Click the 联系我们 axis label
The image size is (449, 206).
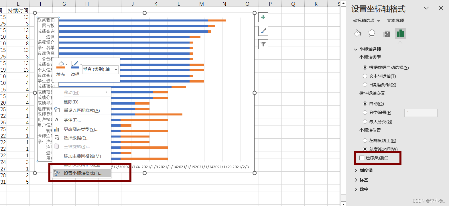[x=46, y=20]
